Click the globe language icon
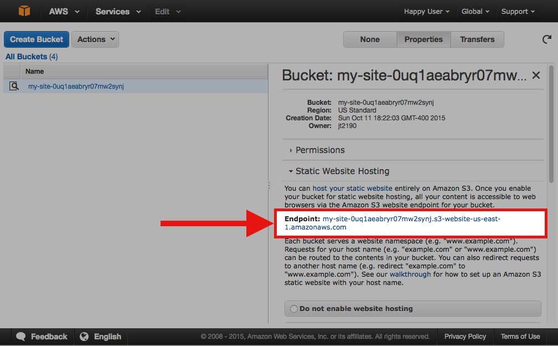The width and height of the screenshot is (558, 346). (x=84, y=337)
